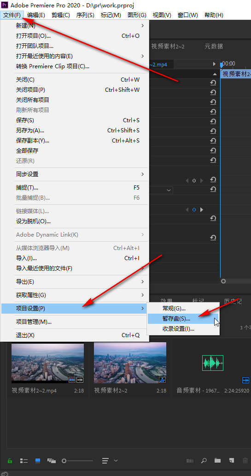Select the 视频素材2 clip bar in mini timeline

click(x=236, y=74)
